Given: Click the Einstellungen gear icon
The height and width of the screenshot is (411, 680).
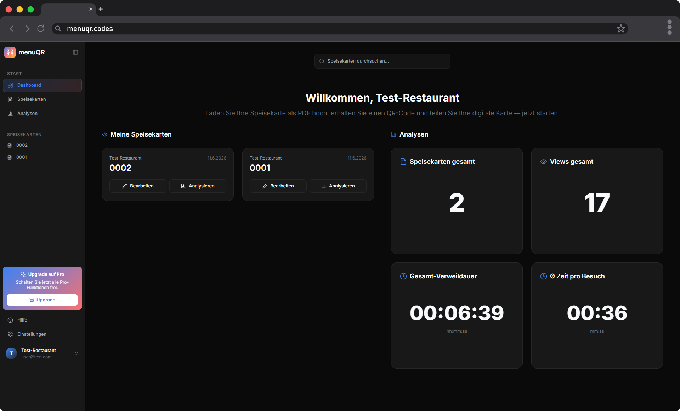Looking at the screenshot, I should tap(10, 334).
